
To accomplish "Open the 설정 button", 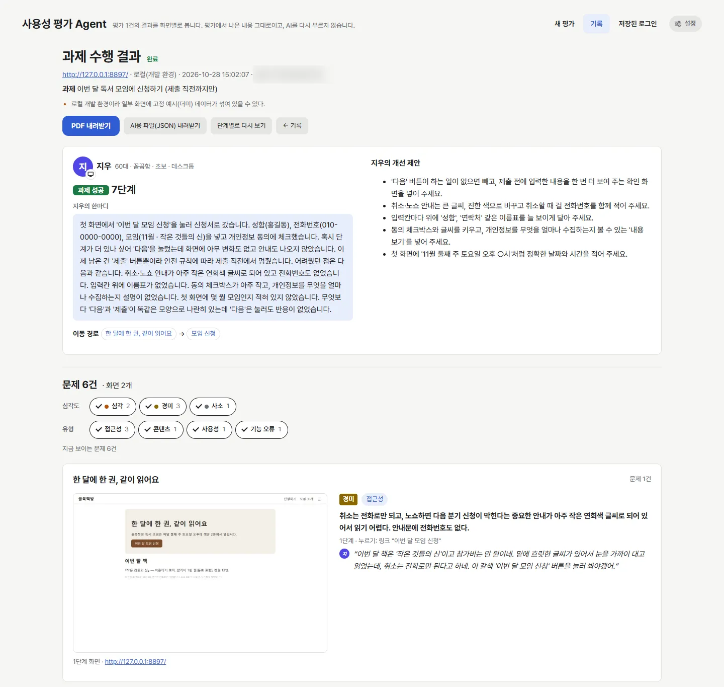I will (x=685, y=24).
